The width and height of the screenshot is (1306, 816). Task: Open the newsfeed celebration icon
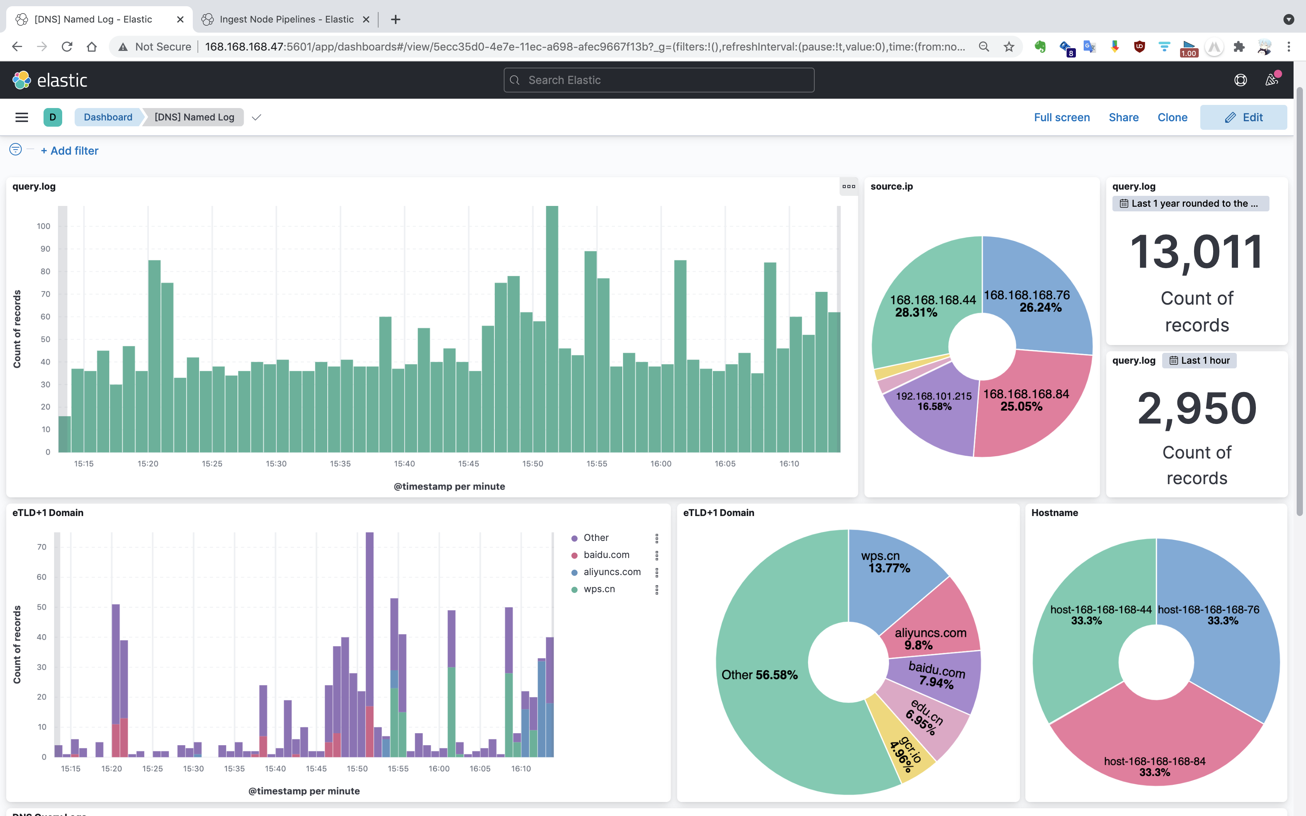pos(1272,80)
